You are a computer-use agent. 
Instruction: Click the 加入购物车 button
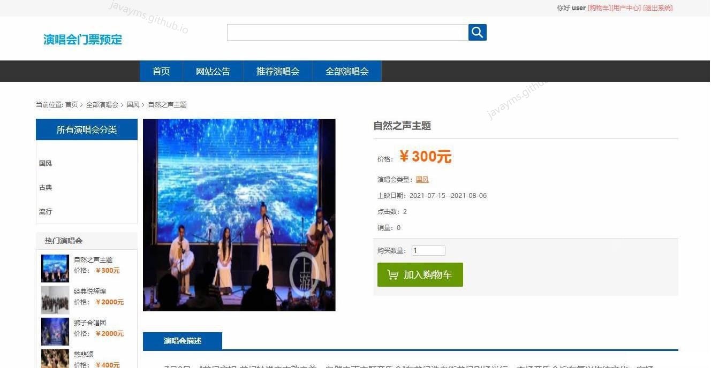420,274
